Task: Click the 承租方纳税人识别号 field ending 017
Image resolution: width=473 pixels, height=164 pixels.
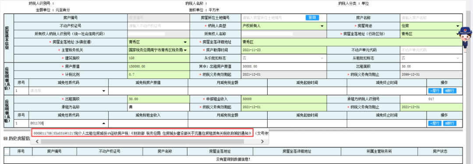Action: tap(431, 99)
